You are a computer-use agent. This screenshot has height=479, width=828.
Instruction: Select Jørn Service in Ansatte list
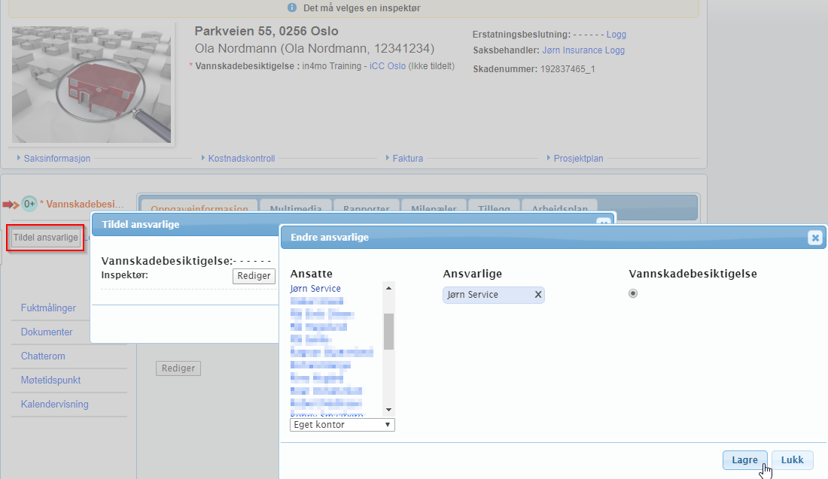point(315,289)
